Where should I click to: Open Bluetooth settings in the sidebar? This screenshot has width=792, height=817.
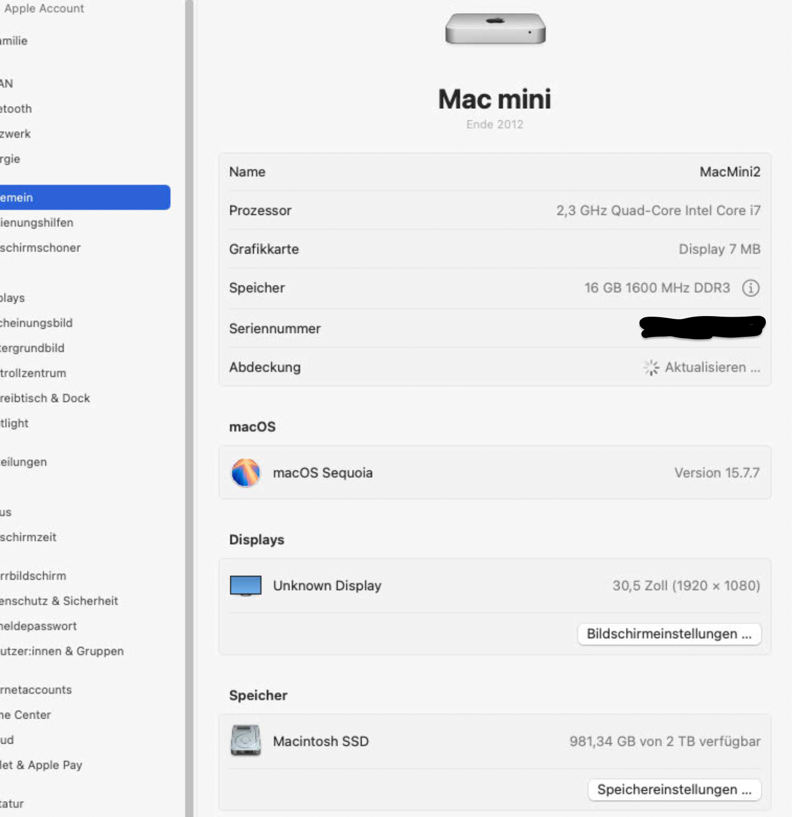[16, 109]
